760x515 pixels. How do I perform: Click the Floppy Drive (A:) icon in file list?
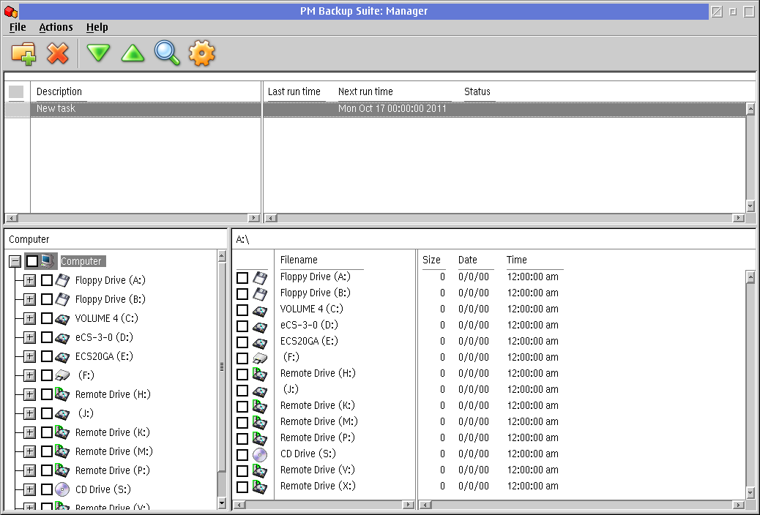point(260,277)
